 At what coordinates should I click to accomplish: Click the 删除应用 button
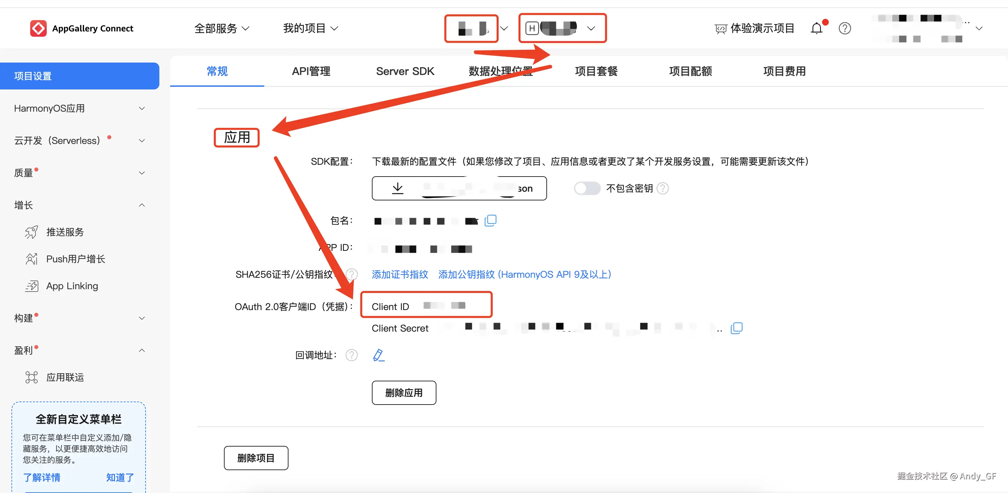point(403,392)
